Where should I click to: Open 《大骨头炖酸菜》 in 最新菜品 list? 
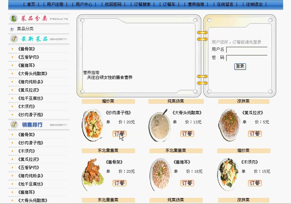click(x=33, y=74)
